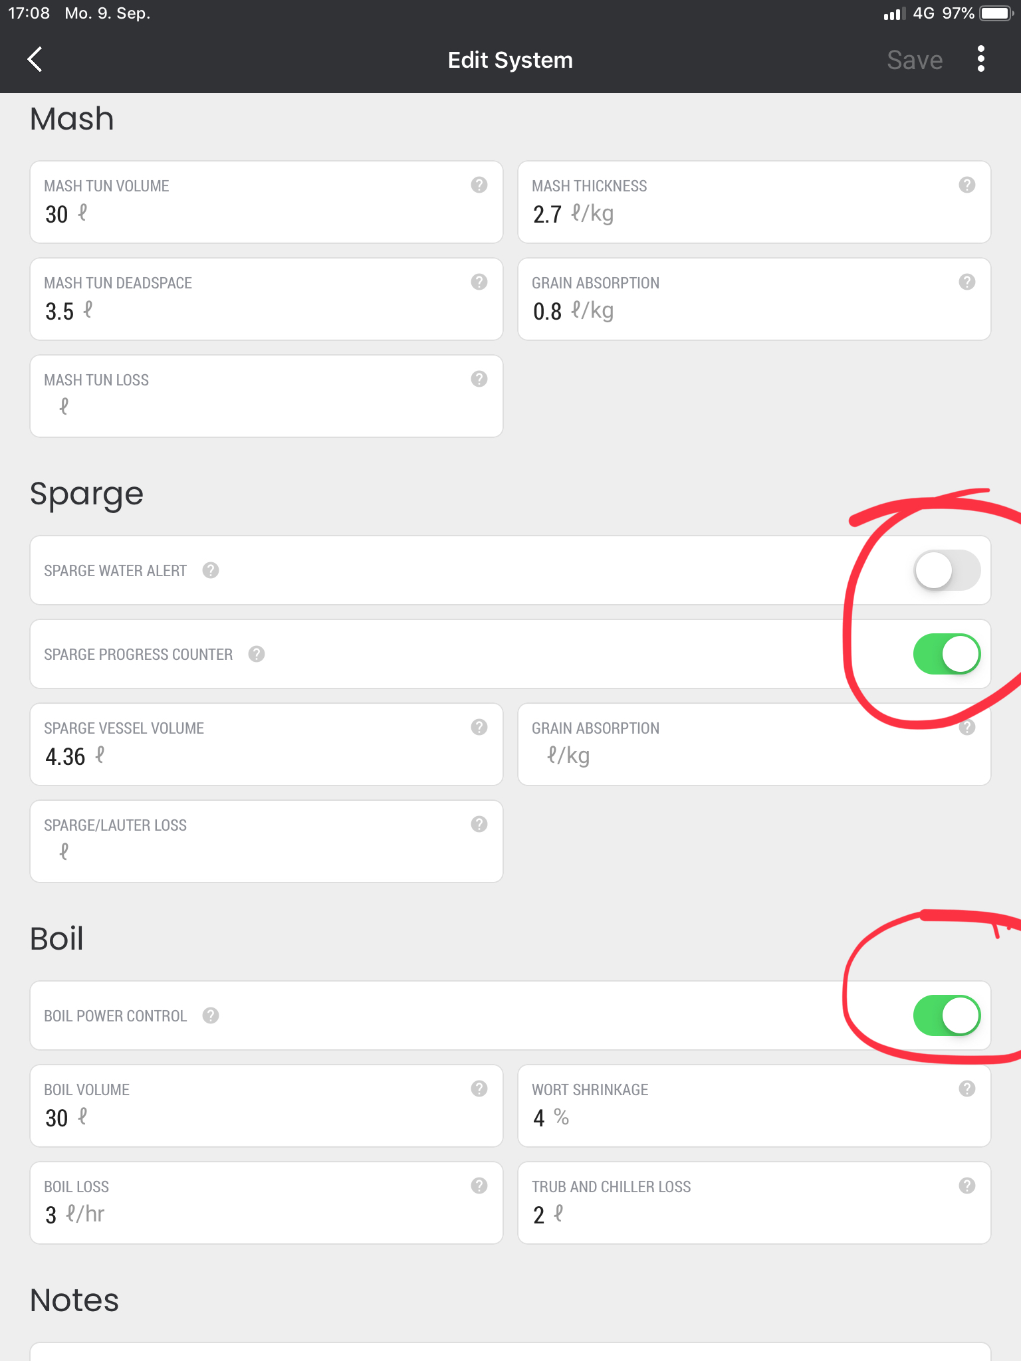Enable the Sparge Water Alert switch
Screen dimensions: 1021x1361
tap(947, 571)
